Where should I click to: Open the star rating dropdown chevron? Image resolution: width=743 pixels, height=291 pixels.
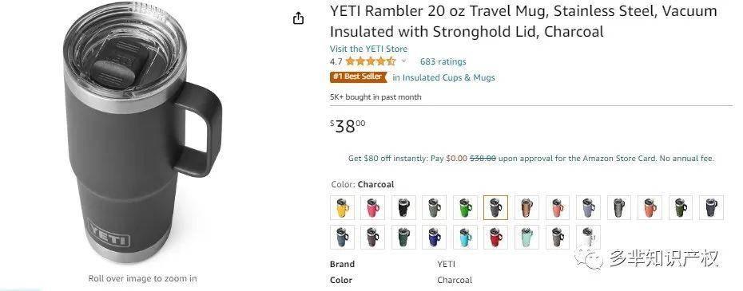pyautogui.click(x=403, y=61)
